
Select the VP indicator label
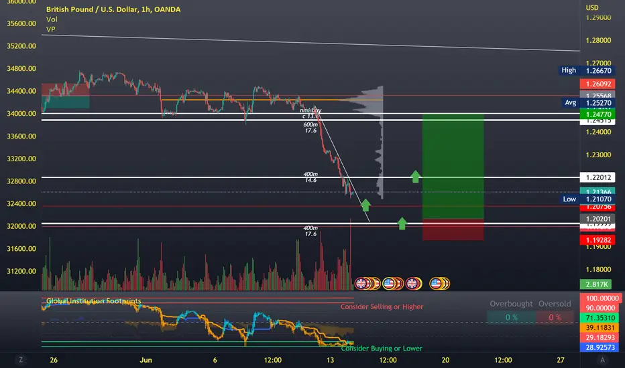(x=50, y=29)
